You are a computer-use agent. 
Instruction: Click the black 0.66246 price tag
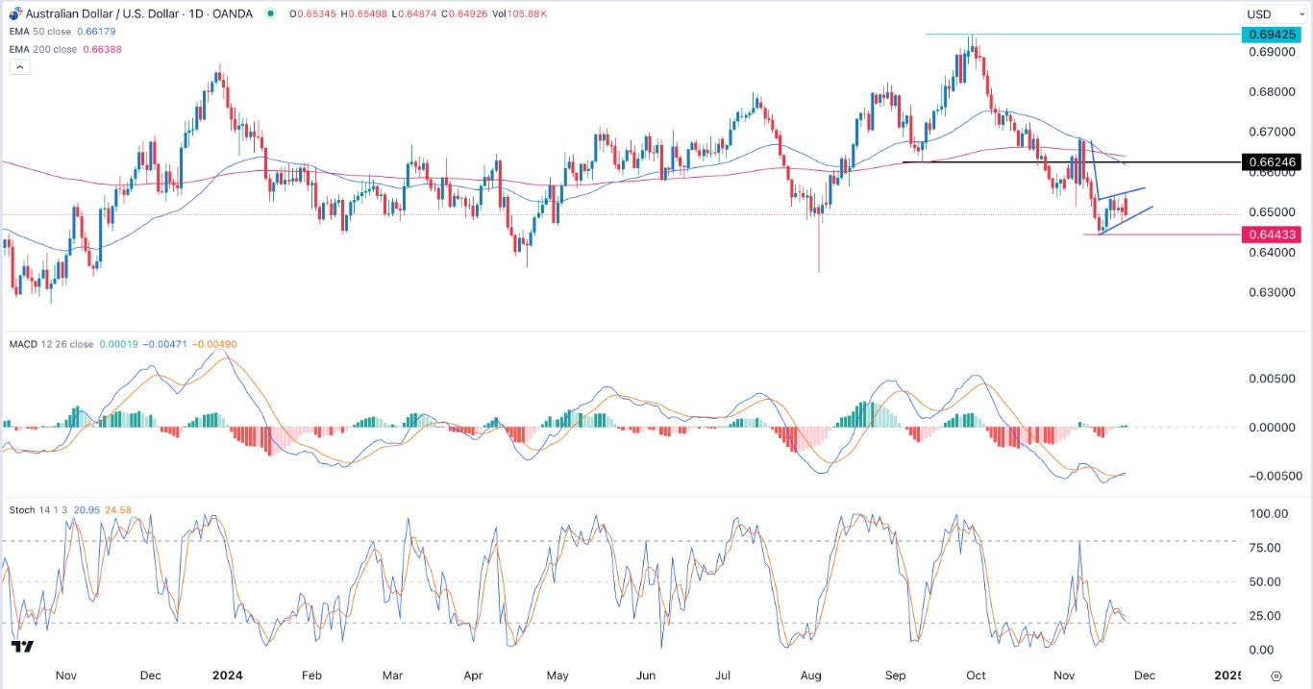(x=1271, y=163)
